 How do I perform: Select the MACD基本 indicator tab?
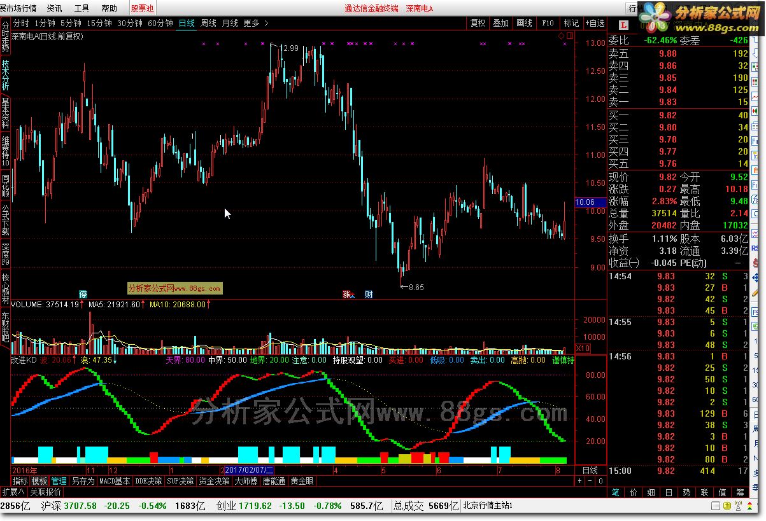point(115,481)
